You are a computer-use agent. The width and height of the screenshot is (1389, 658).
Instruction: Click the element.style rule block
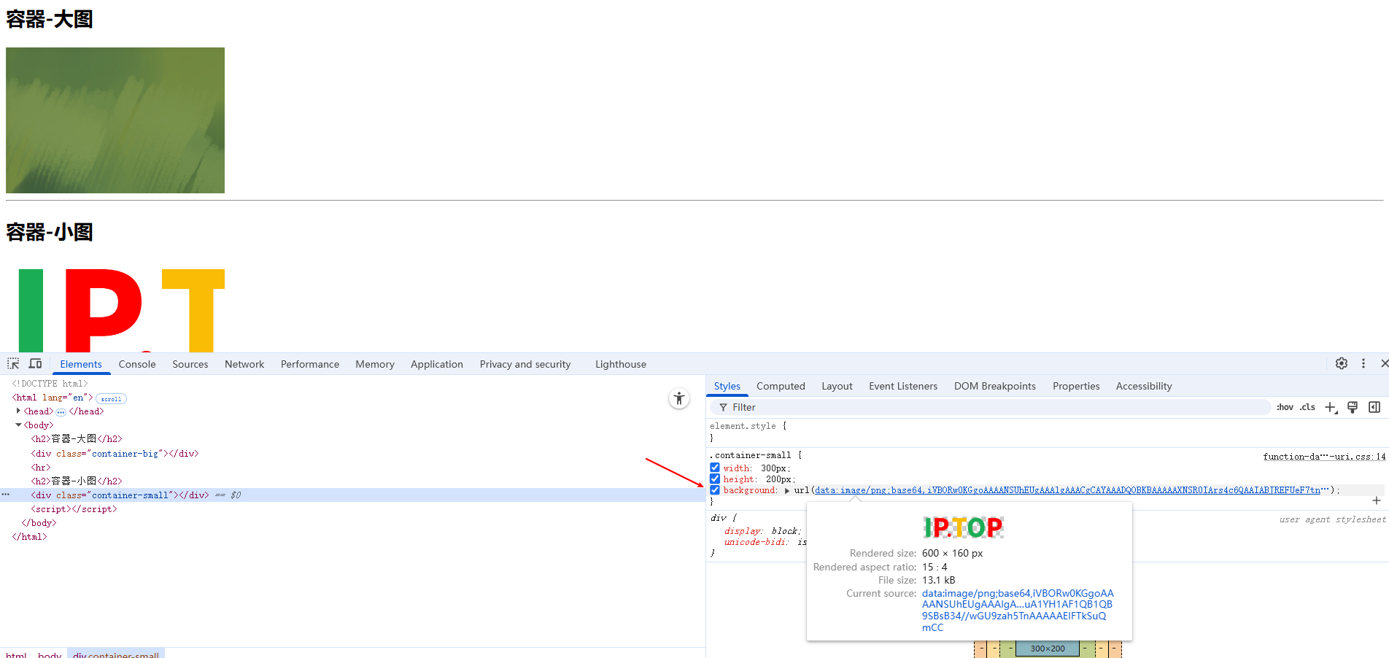click(1047, 432)
